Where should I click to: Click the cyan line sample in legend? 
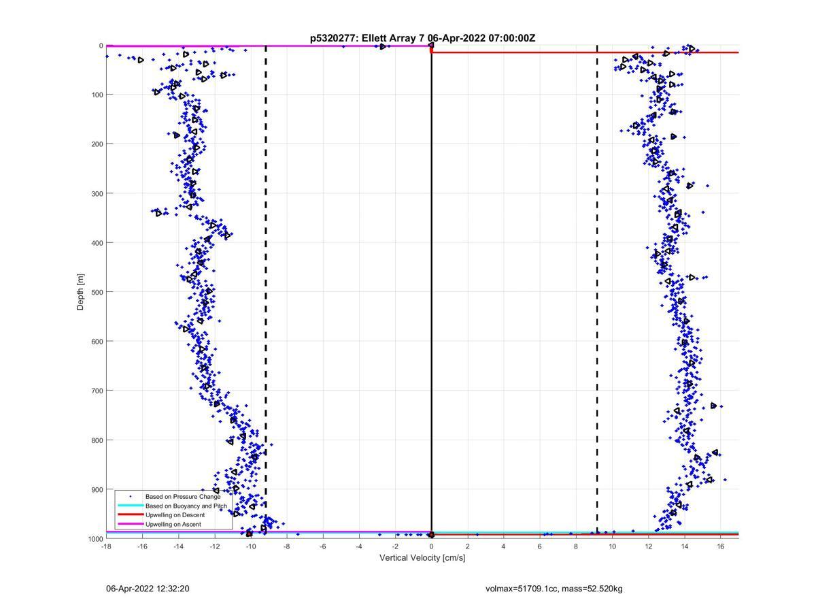pyautogui.click(x=130, y=506)
